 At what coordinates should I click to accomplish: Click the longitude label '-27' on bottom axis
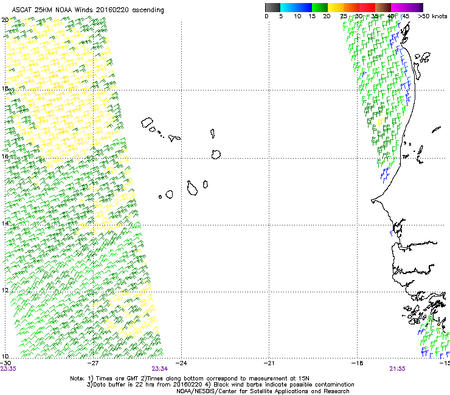pos(93,363)
